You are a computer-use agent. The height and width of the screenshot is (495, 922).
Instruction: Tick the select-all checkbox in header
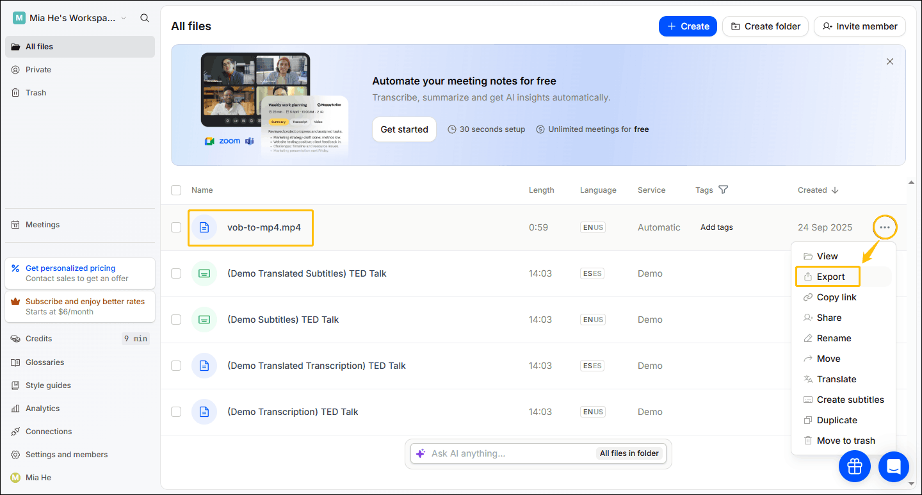coord(176,190)
